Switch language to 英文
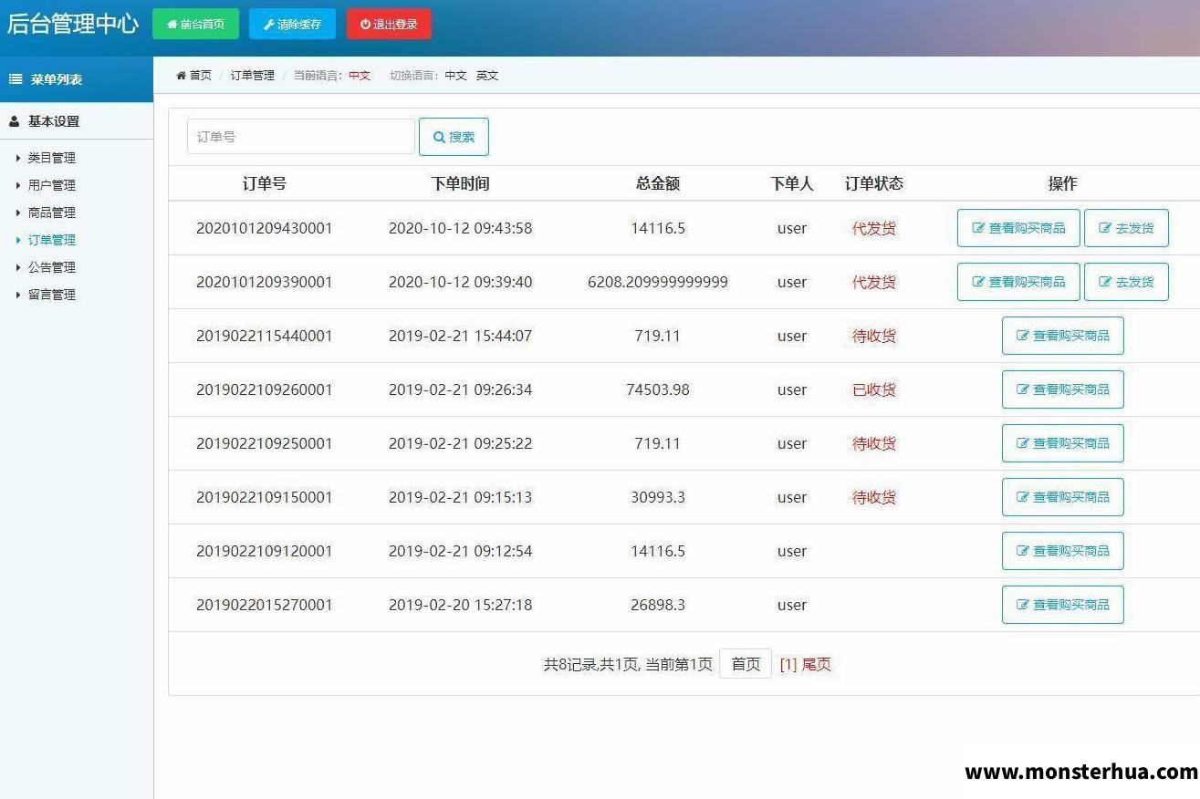 pyautogui.click(x=487, y=76)
